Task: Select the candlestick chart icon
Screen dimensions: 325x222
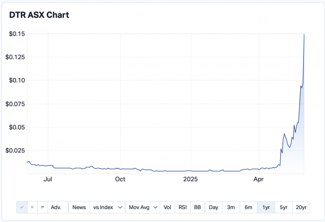Action: (x=43, y=207)
